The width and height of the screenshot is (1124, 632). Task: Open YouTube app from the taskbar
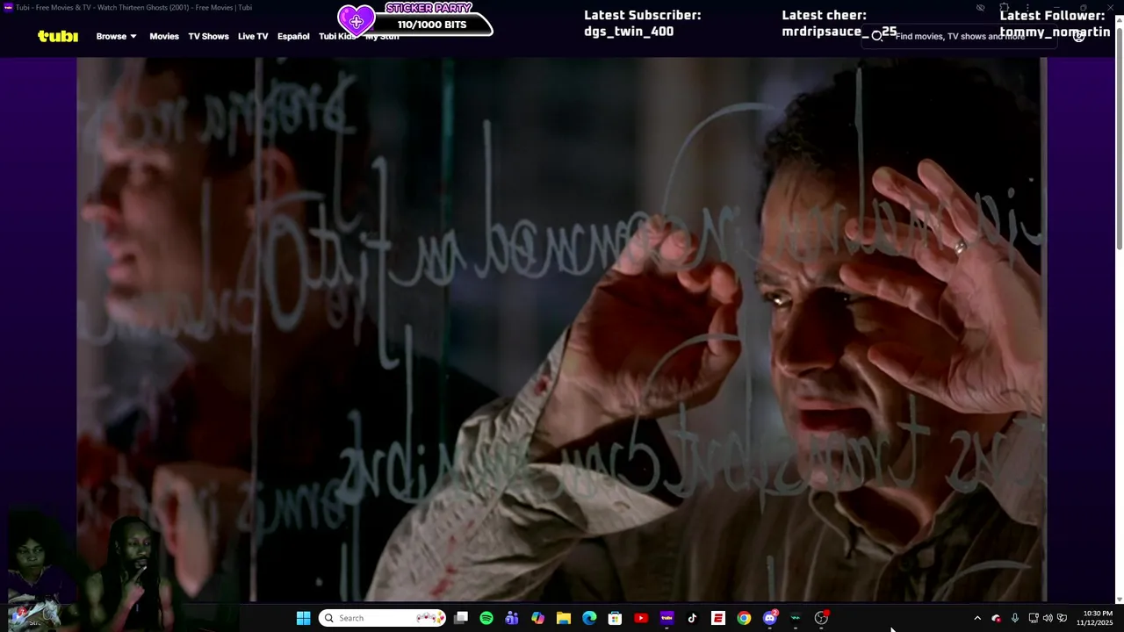(x=641, y=618)
